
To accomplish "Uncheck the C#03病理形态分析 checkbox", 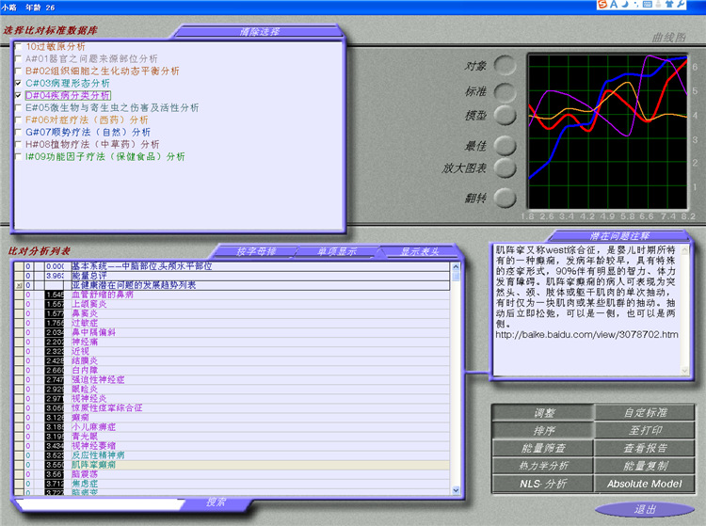I will pos(18,83).
